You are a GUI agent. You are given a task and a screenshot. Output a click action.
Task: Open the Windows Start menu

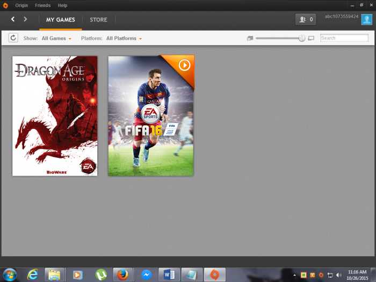point(10,275)
